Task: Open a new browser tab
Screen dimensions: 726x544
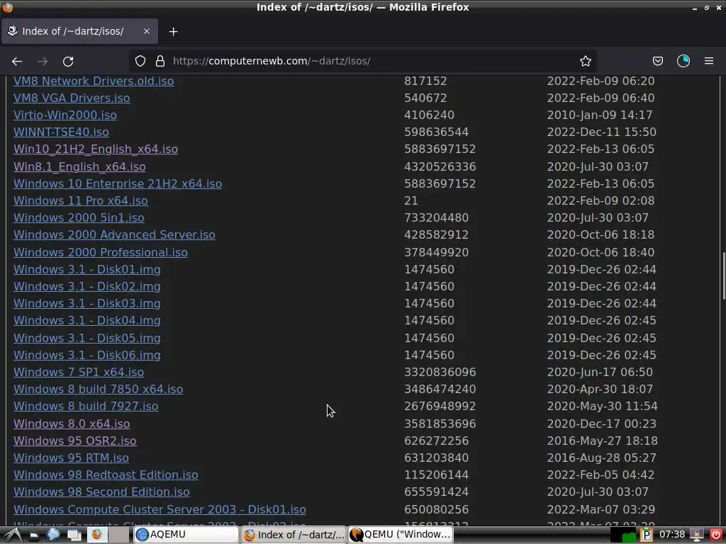Action: 173,31
